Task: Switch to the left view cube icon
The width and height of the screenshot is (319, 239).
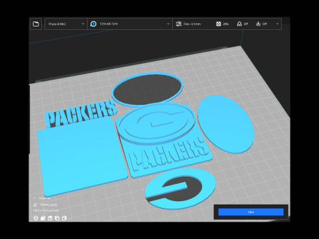Action: 57,218
